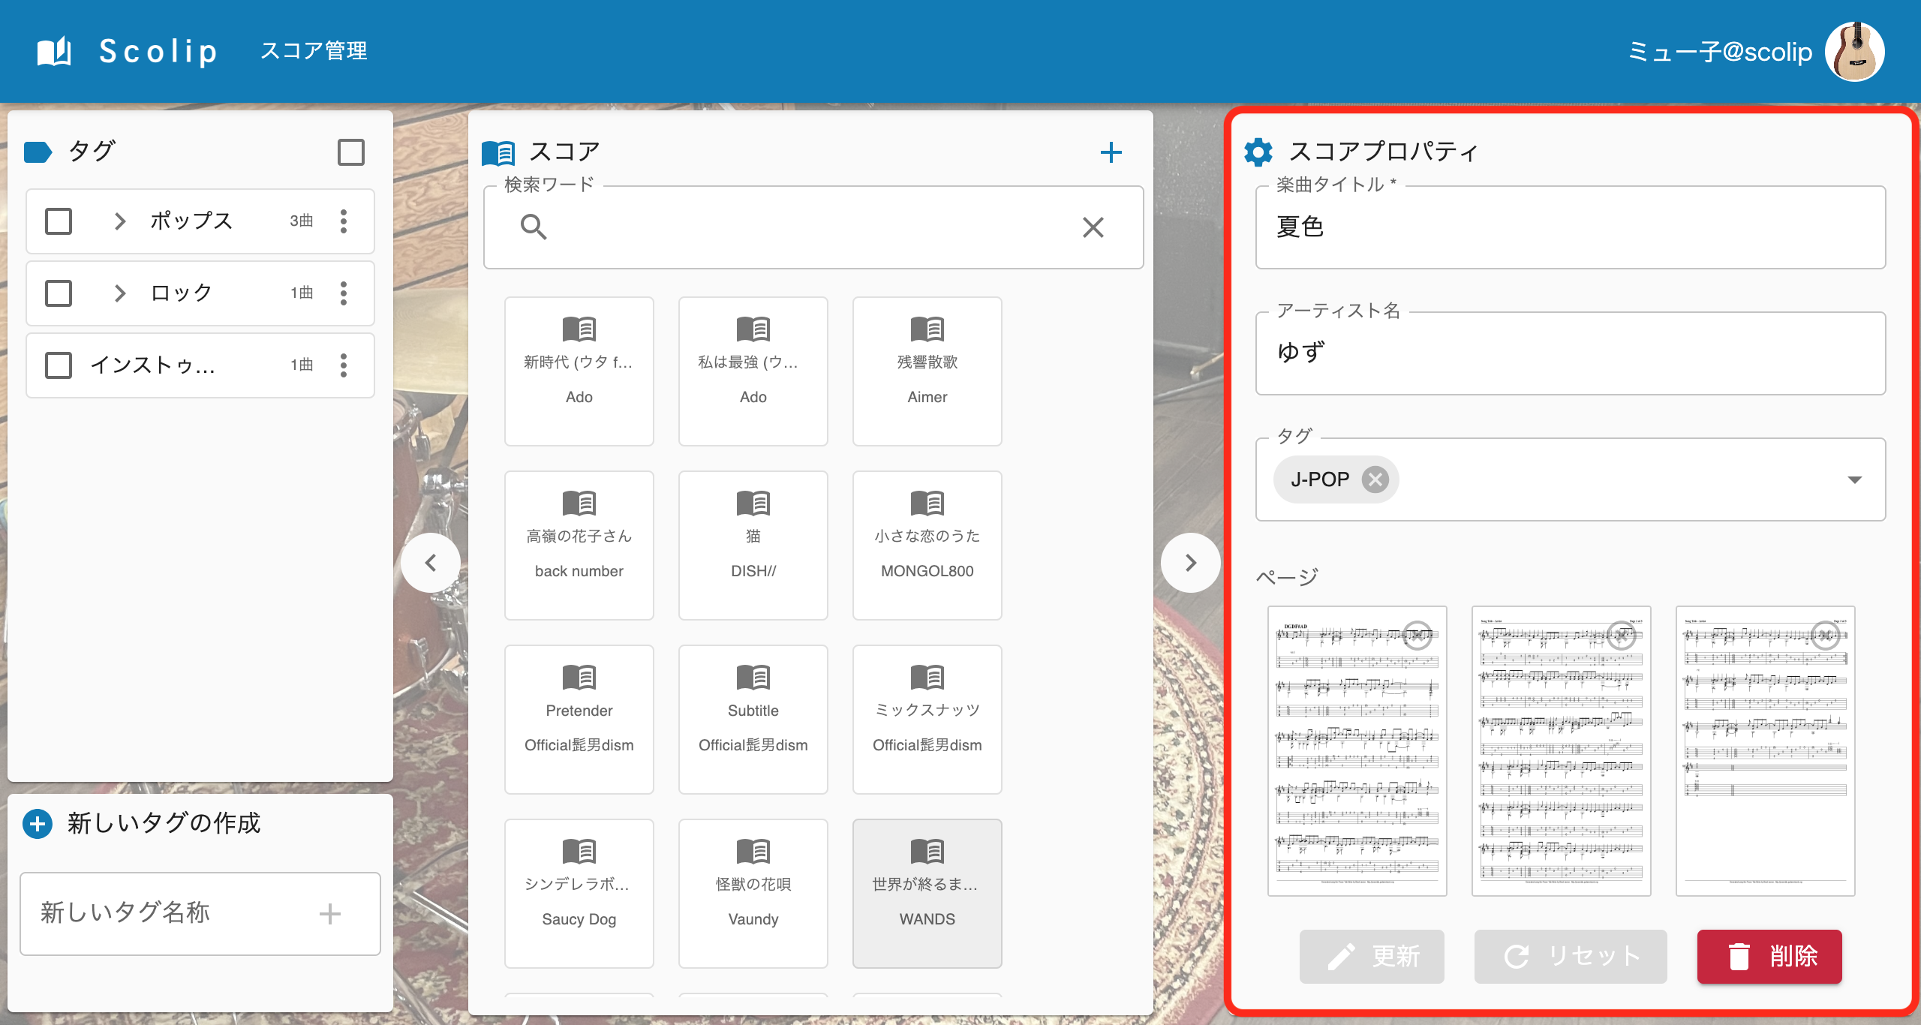Check the ポップス tag checkbox
The height and width of the screenshot is (1025, 1921).
(x=59, y=221)
